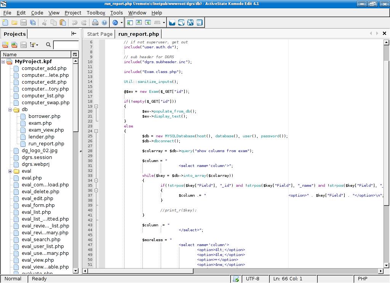This screenshot has height=283, width=390.
Task: Click the Help question mark icon
Action: (104, 23)
